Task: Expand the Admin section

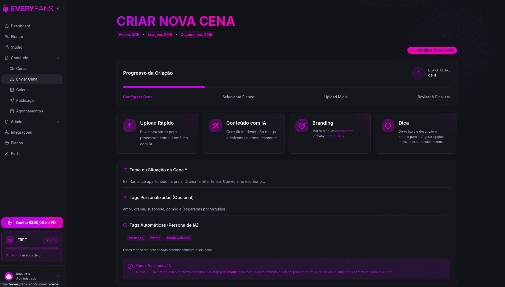Action: click(x=58, y=121)
